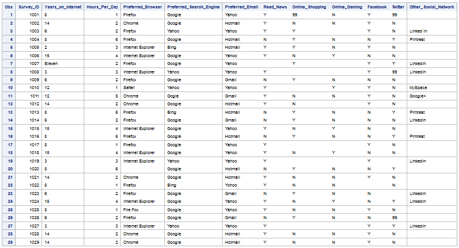Screen dimensions: 459x248
Task: Click the 'Fire Fox' browser cell
Action: click(x=132, y=209)
